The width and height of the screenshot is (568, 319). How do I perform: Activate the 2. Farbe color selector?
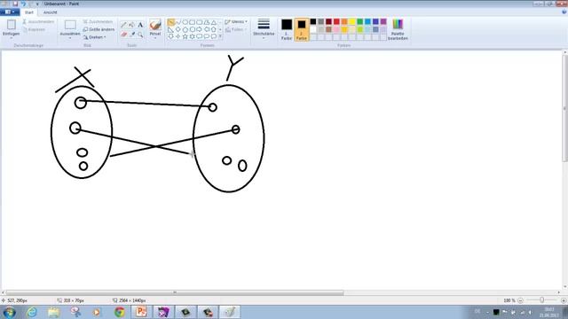tap(302, 29)
